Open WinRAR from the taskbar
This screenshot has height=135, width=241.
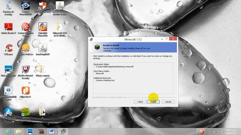pyautogui.click(x=41, y=132)
